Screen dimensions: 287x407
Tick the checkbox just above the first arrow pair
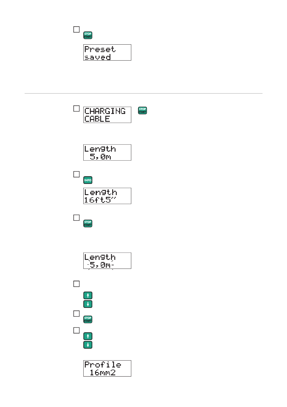click(77, 284)
